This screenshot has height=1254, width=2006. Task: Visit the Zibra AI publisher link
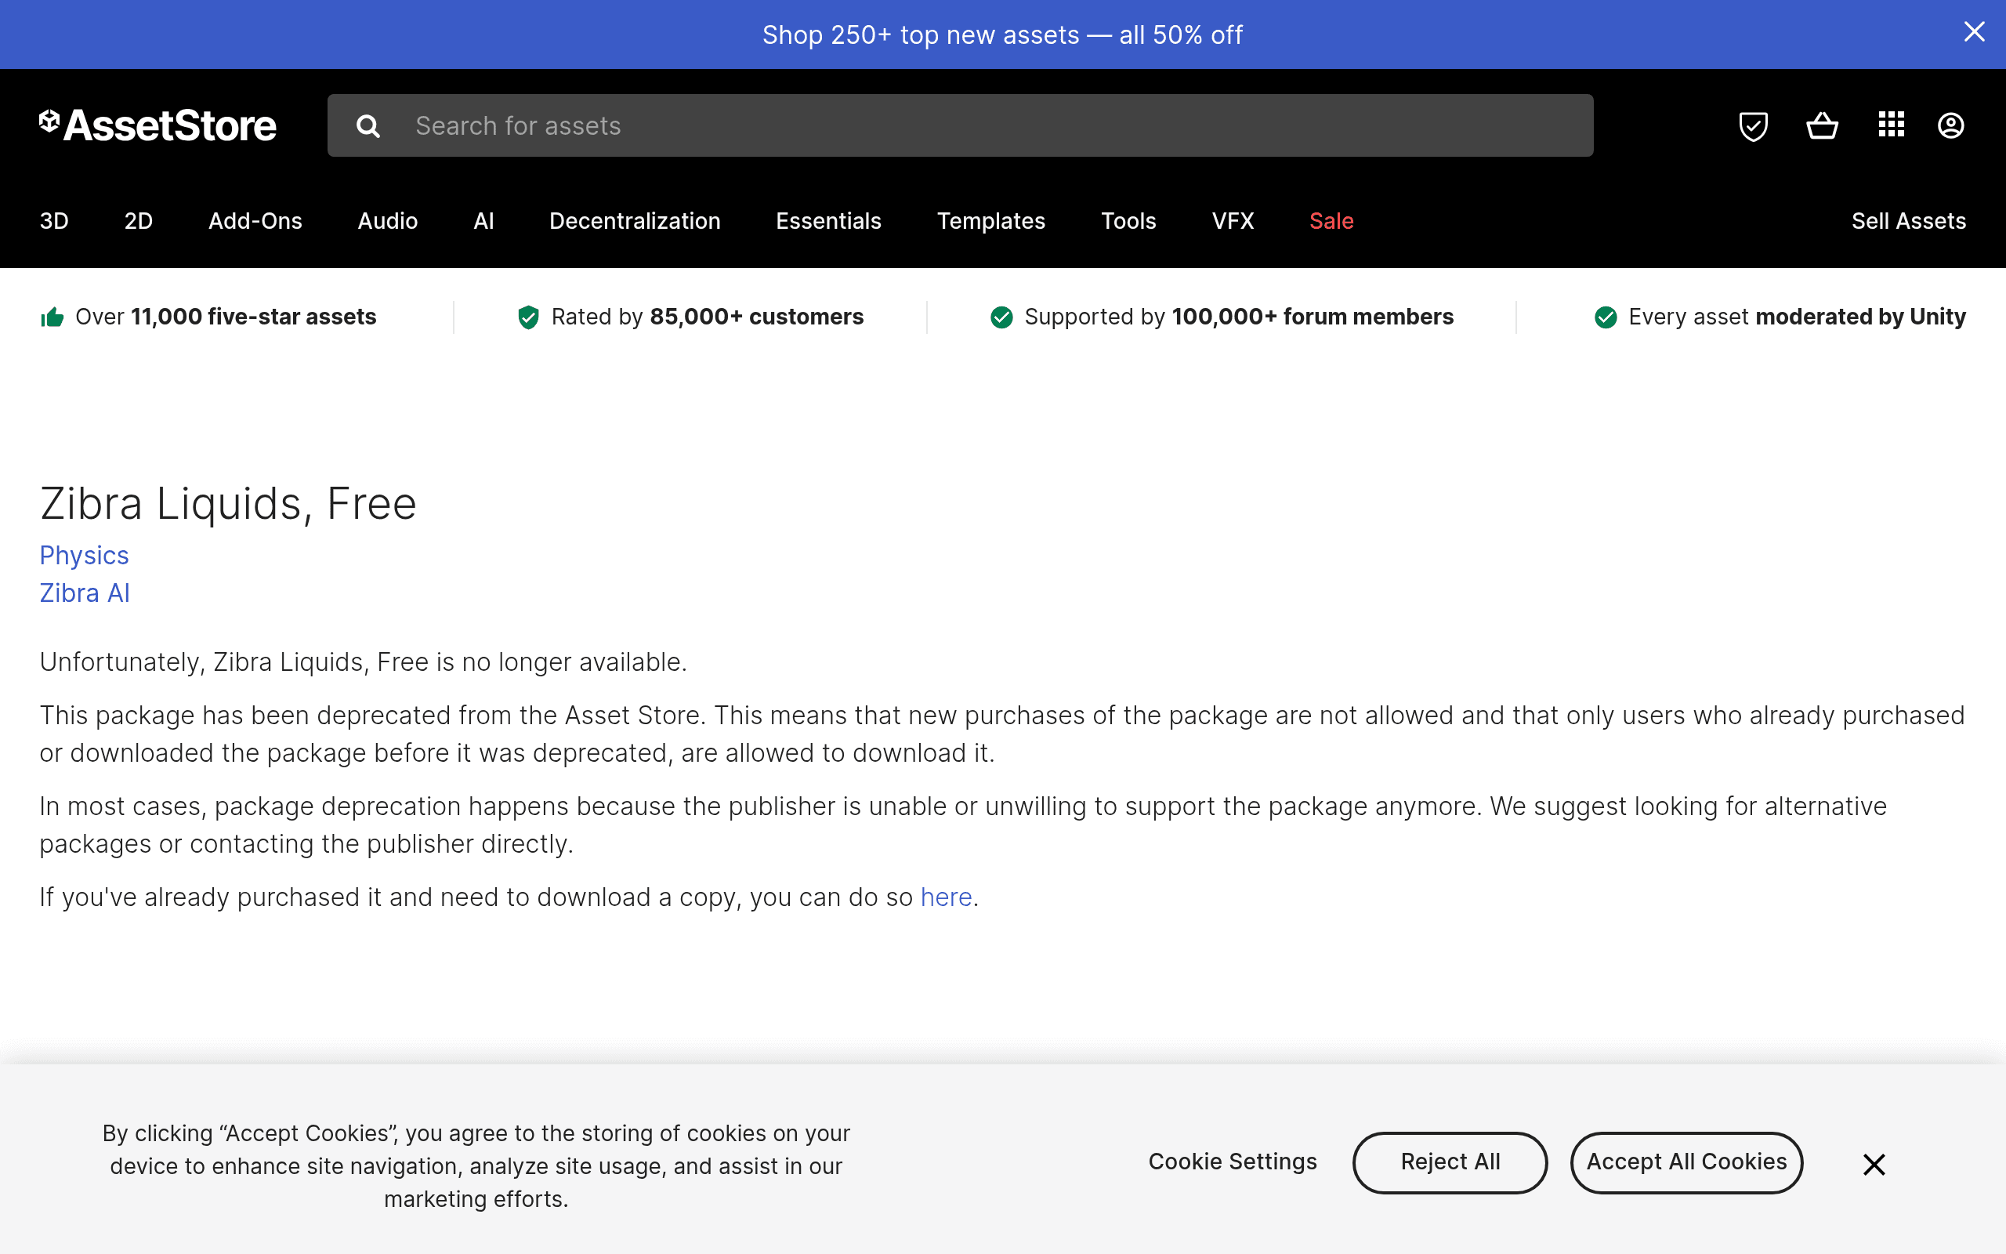pos(85,593)
